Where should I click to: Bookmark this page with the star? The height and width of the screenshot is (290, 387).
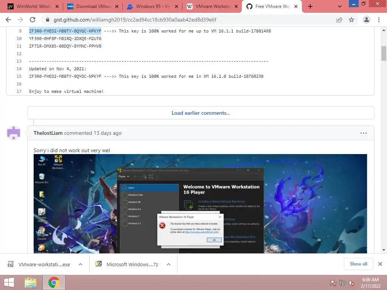click(x=351, y=20)
